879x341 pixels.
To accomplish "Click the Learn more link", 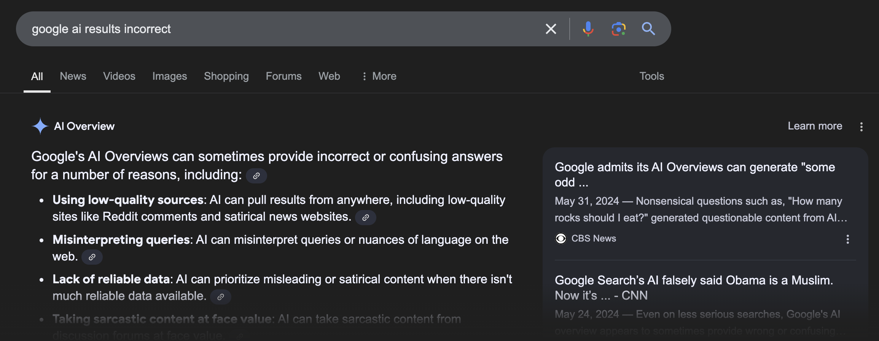I will [x=815, y=126].
